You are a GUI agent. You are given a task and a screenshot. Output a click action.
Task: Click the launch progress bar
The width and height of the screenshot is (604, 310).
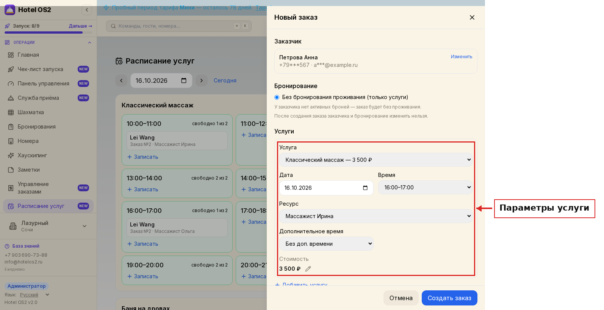coord(49,33)
